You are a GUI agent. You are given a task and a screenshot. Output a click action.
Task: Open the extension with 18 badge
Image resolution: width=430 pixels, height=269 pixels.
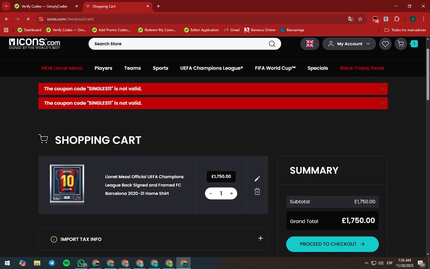point(376,19)
